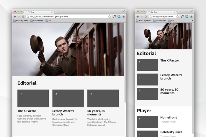Click the blue screen extension icon in the right window
This screenshot has height=137, width=206.
coord(187,16)
